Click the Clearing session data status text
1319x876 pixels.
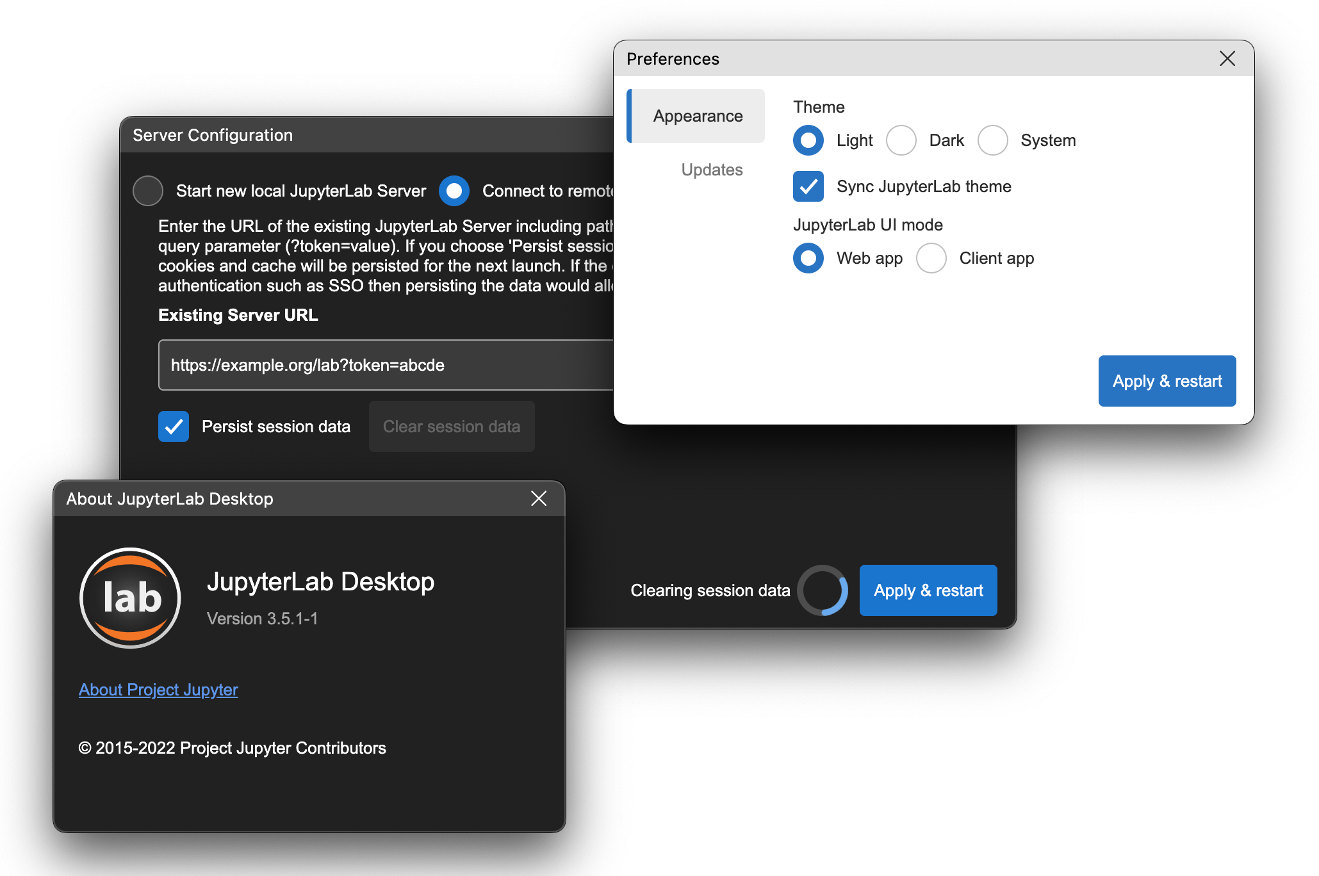tap(710, 590)
